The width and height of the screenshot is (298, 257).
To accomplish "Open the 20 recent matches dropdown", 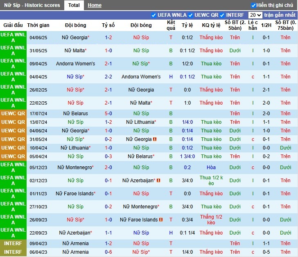I will (255, 15).
